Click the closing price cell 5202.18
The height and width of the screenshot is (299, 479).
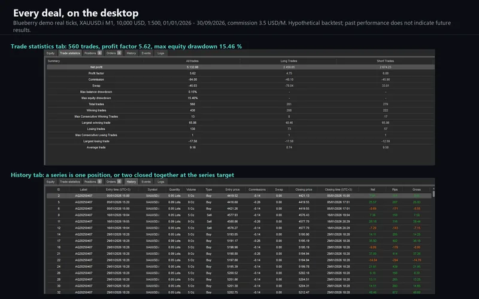304,273
